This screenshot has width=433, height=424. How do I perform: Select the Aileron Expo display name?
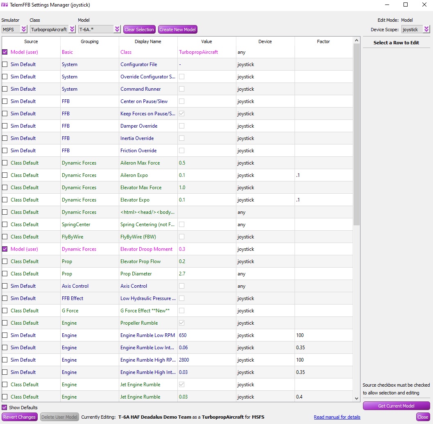coord(134,175)
